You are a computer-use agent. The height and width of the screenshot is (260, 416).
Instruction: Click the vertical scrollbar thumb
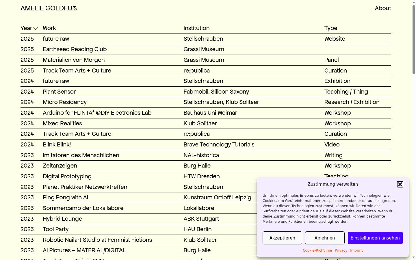(x=414, y=39)
